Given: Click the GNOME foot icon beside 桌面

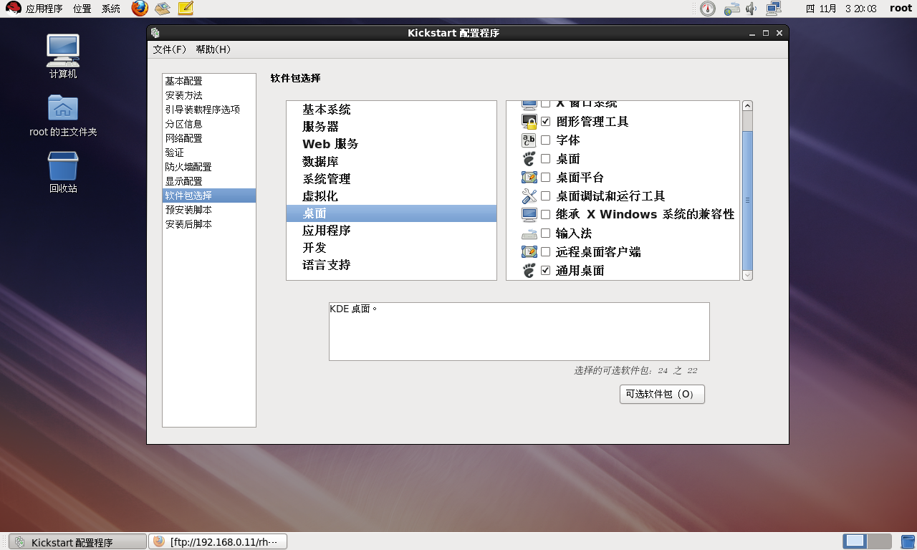Looking at the screenshot, I should tap(529, 159).
